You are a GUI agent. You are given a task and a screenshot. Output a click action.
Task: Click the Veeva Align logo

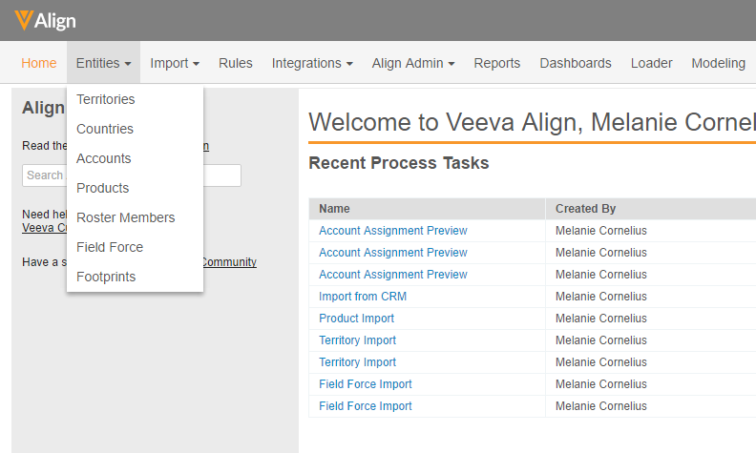[46, 21]
